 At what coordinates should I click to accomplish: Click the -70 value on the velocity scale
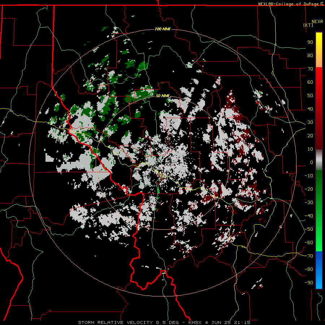309,256
